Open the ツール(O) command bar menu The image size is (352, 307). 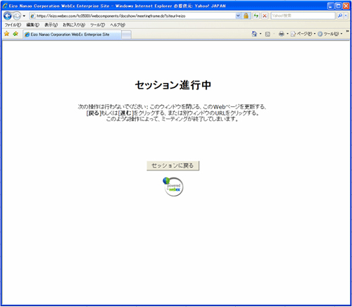point(330,34)
